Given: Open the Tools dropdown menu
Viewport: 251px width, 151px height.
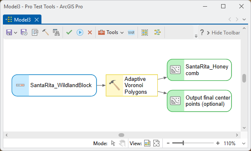Looking at the screenshot, I should (111, 32).
